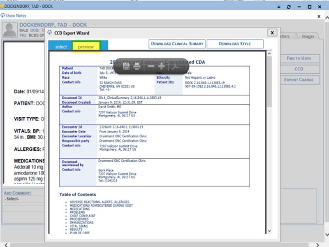The image size is (329, 247).
Task: Click the save icon in PDF toolbar
Action: click(127, 66)
